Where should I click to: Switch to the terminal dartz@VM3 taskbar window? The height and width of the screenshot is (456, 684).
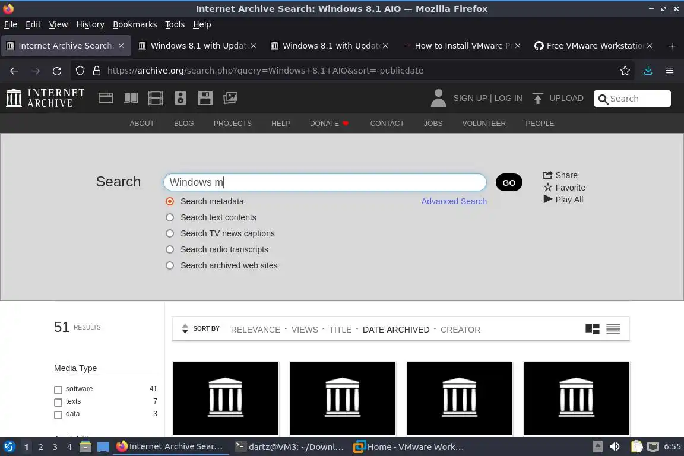tap(289, 447)
